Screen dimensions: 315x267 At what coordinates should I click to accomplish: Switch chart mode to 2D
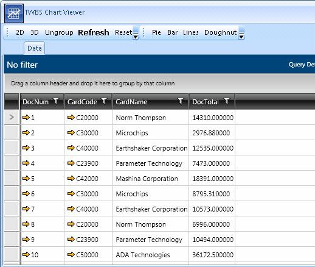click(20, 32)
